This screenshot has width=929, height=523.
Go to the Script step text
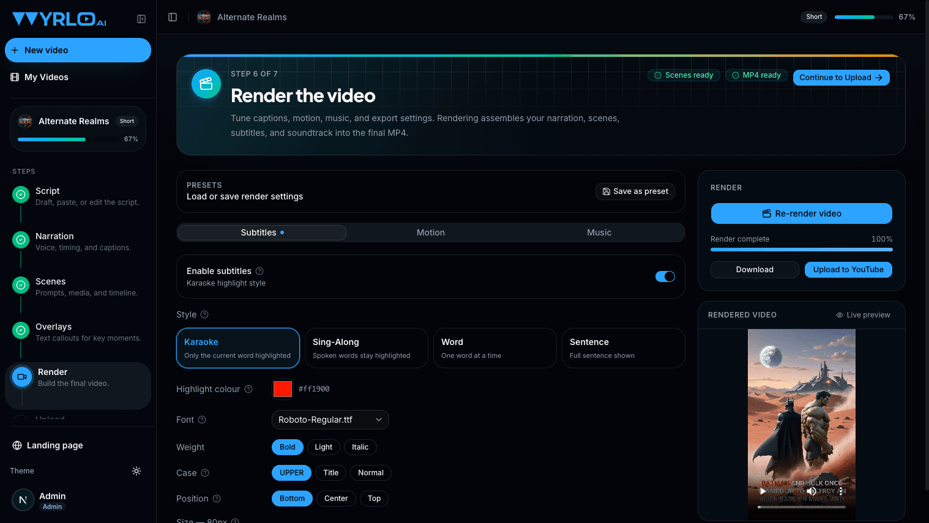click(87, 196)
